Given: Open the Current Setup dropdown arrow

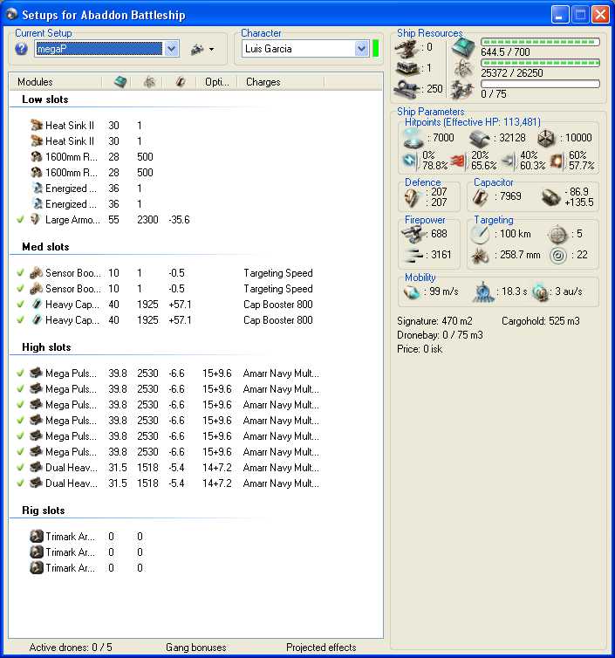Looking at the screenshot, I should click(171, 49).
